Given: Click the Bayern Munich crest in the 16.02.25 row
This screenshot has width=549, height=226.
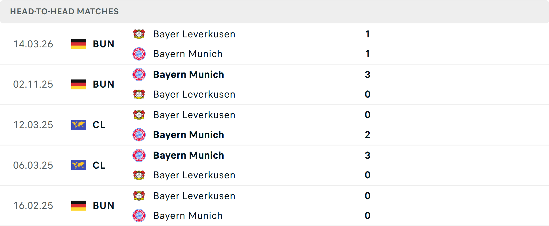Looking at the screenshot, I should [x=139, y=215].
